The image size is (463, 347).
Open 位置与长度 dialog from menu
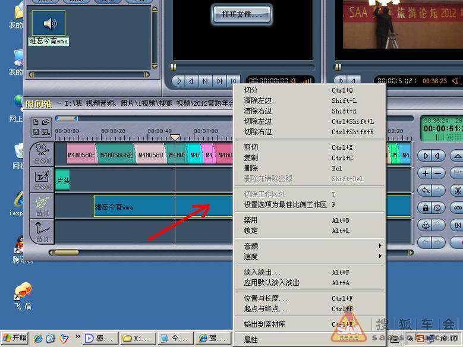tap(266, 298)
